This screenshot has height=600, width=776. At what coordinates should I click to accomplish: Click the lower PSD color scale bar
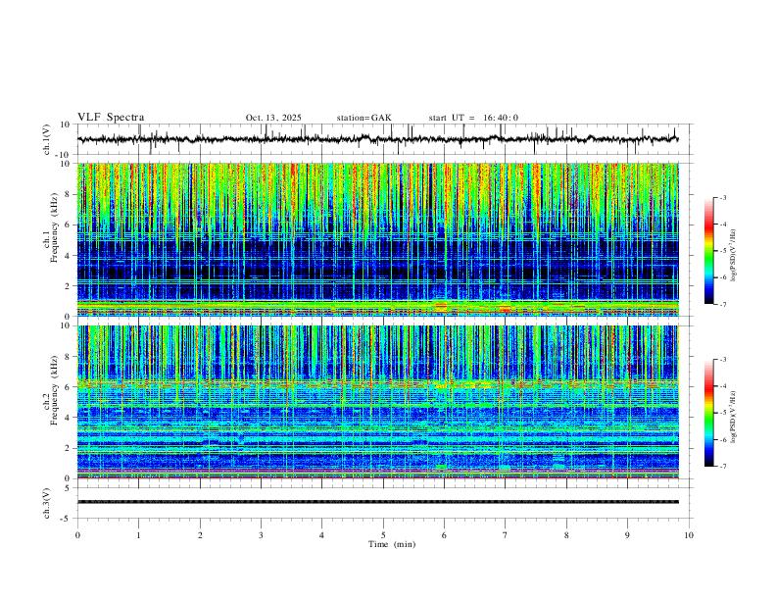point(708,413)
